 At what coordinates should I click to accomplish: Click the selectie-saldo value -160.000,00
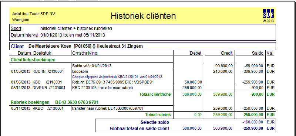pyautogui.click(x=253, y=122)
